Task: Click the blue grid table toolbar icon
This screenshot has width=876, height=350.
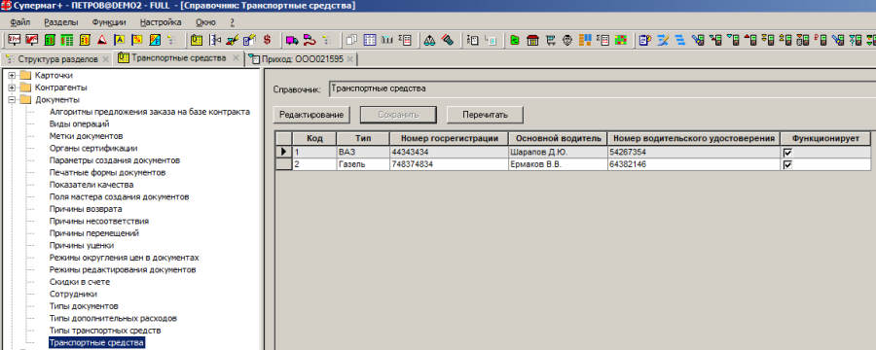Action: click(370, 40)
